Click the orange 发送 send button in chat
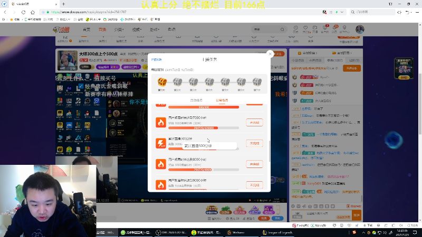 pos(357,215)
